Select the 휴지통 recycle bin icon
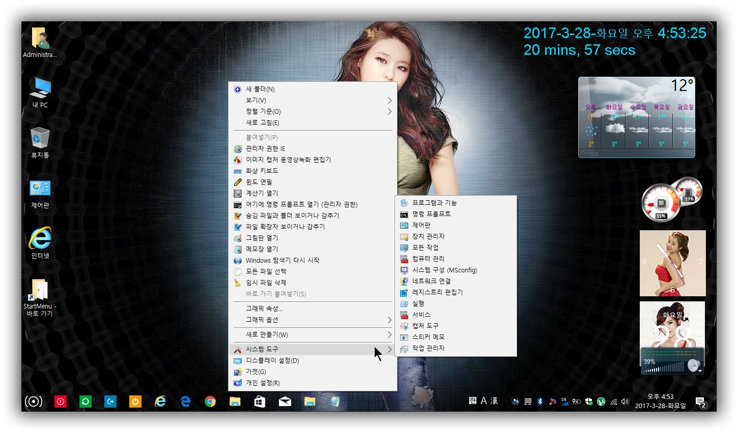The image size is (738, 433). point(40,143)
